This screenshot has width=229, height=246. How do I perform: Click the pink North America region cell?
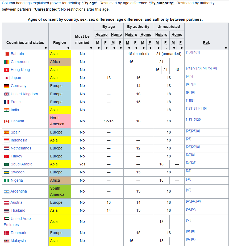pyautogui.click(x=60, y=121)
